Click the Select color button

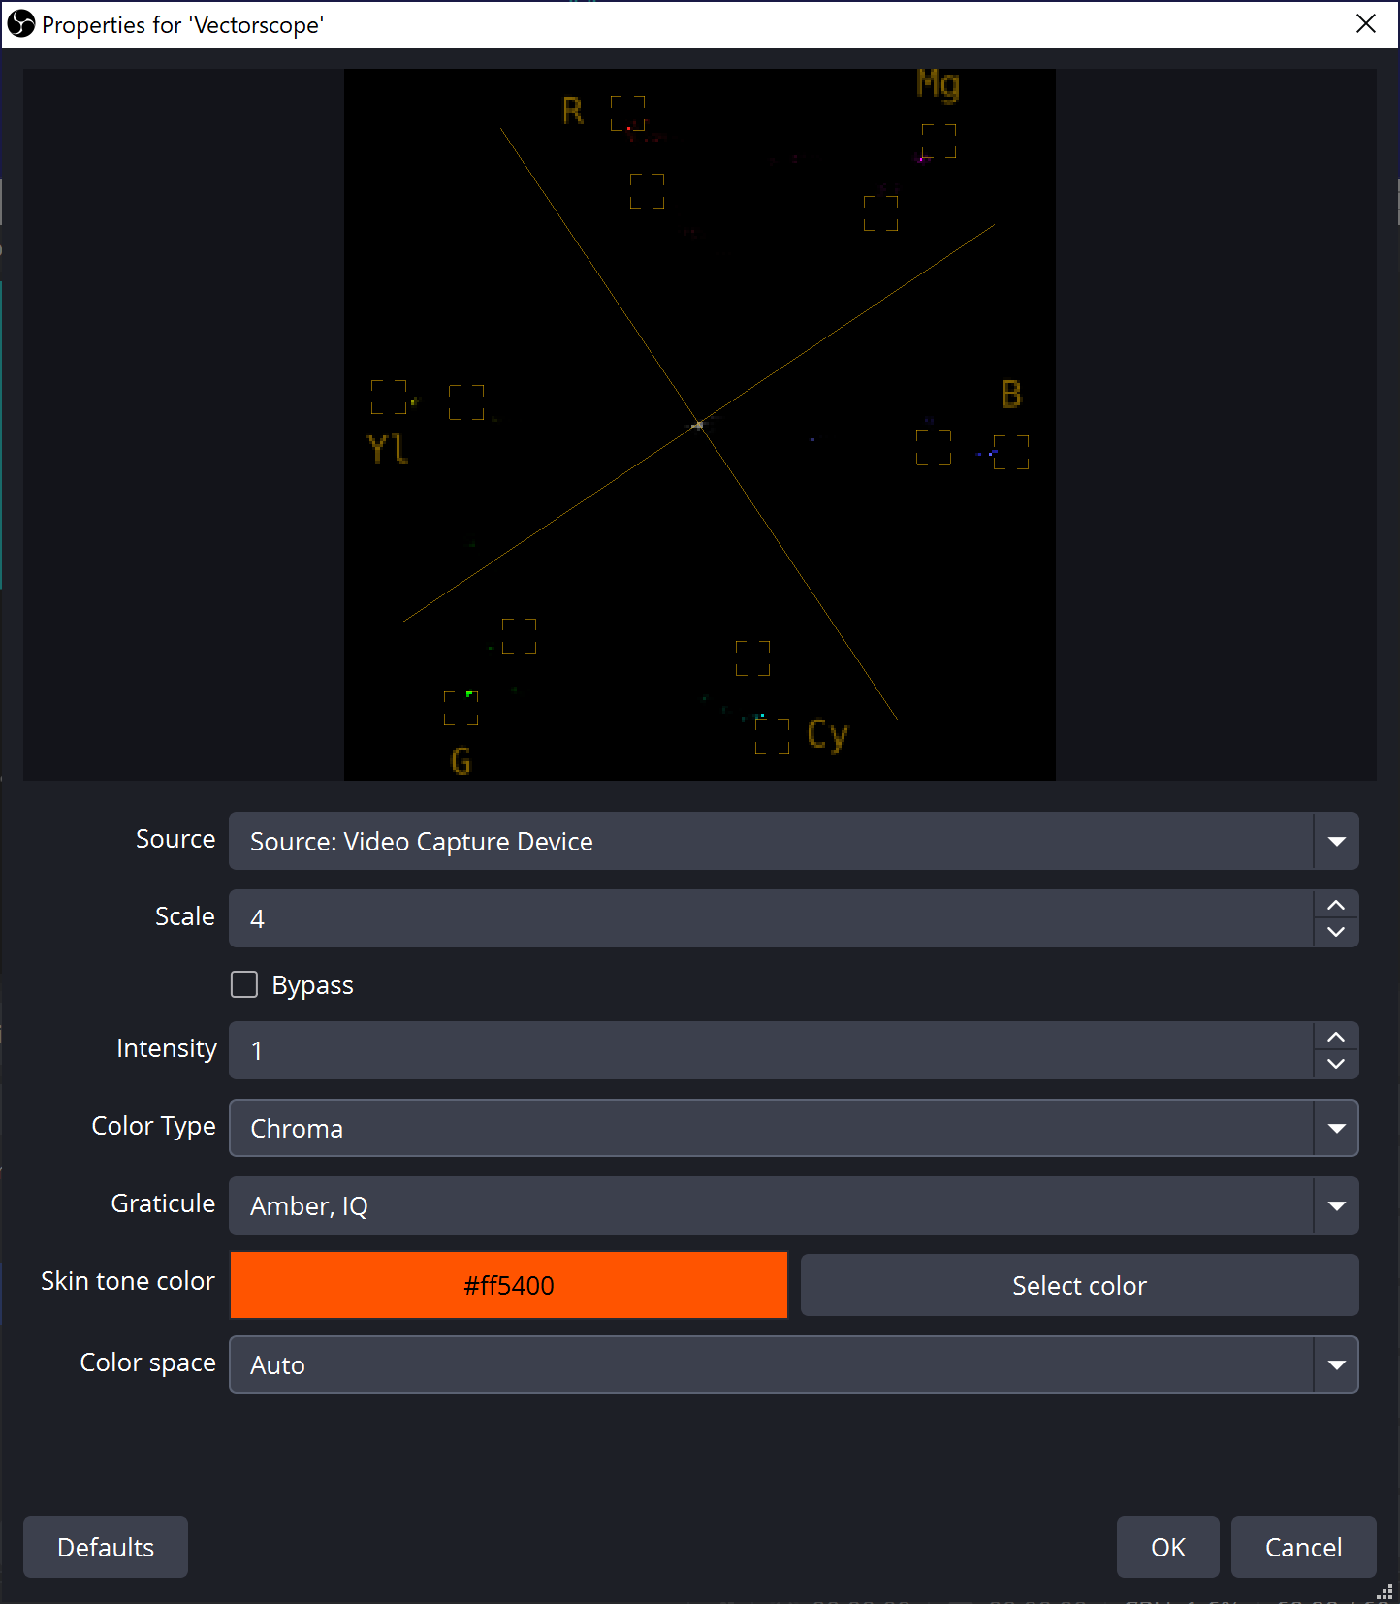[x=1079, y=1285]
